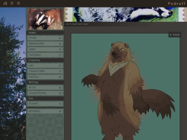The height and width of the screenshot is (140, 187).
Task: Click the paperclip icon next to LINKS
Action: tap(60, 49)
